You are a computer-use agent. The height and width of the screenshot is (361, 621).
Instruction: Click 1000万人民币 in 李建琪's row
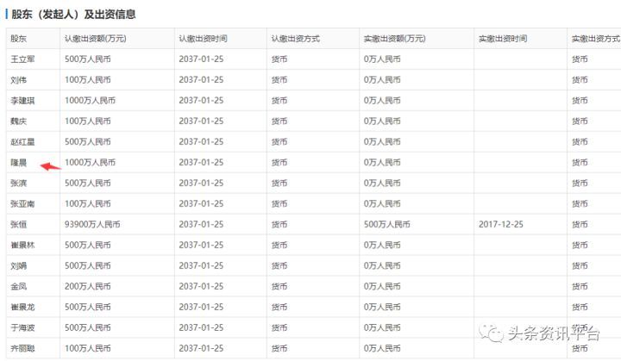[x=90, y=101]
